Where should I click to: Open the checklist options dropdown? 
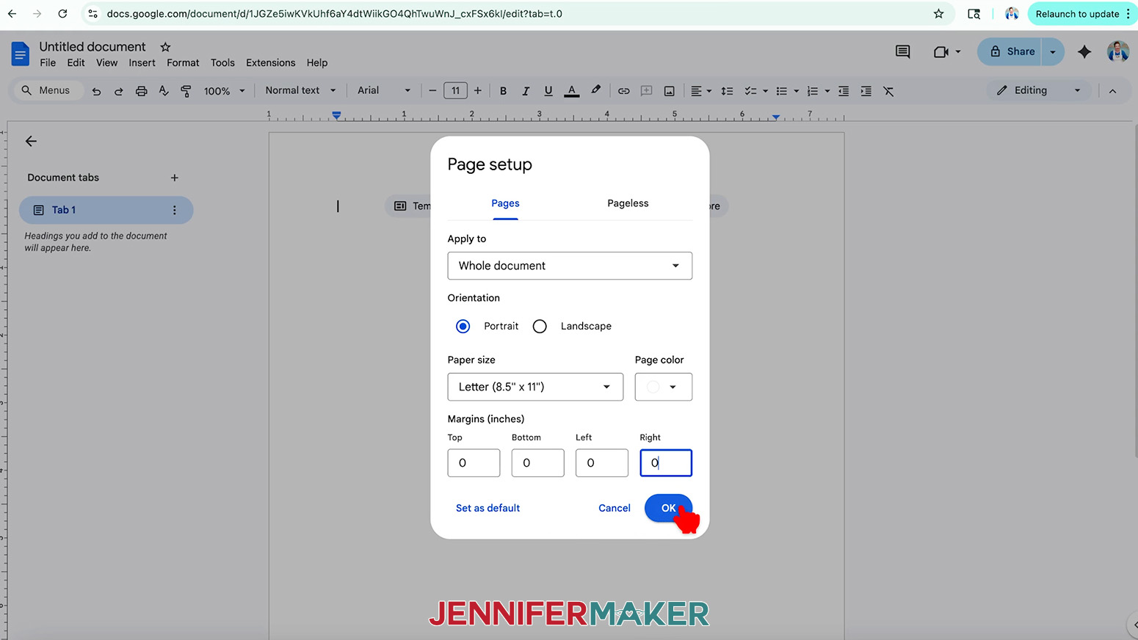pos(756,91)
